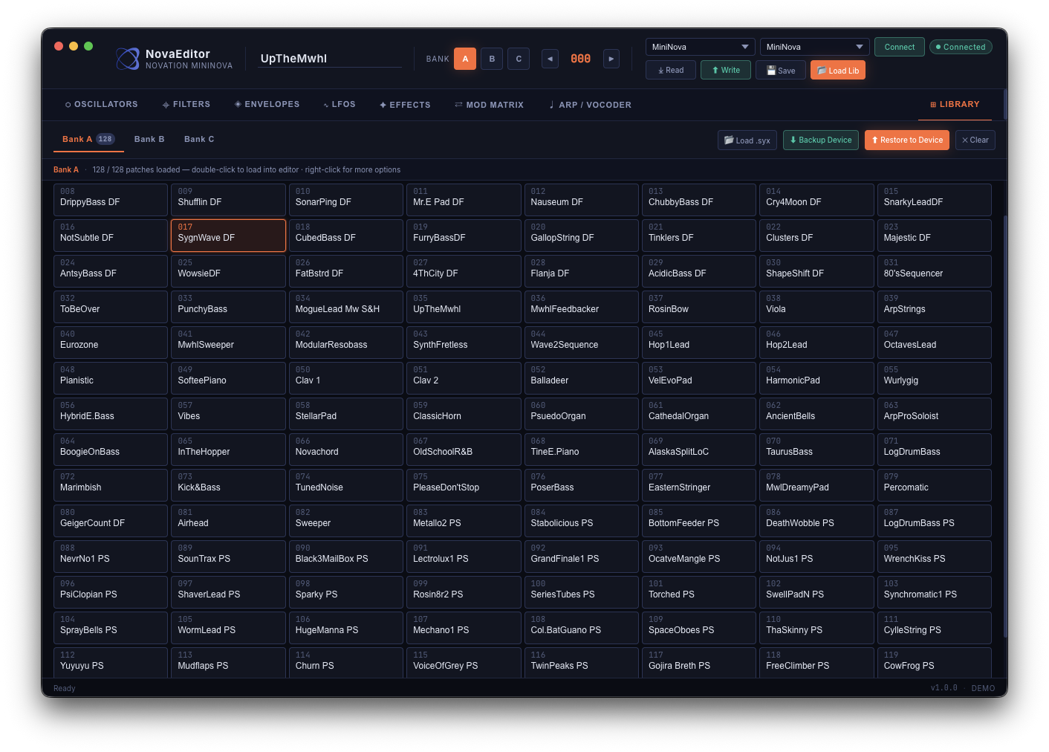Open the Envelopes tab
The width and height of the screenshot is (1049, 752).
(267, 105)
